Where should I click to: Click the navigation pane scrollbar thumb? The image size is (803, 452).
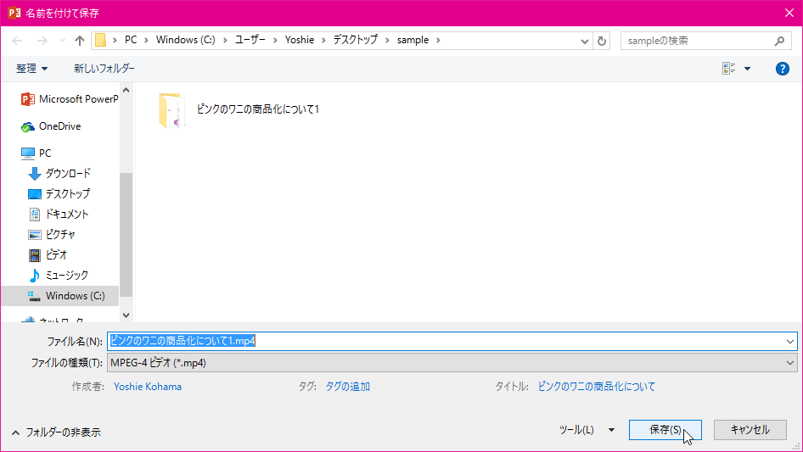(x=126, y=235)
